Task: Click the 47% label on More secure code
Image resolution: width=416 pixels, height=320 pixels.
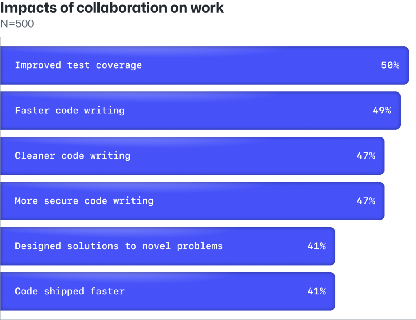Action: [366, 201]
